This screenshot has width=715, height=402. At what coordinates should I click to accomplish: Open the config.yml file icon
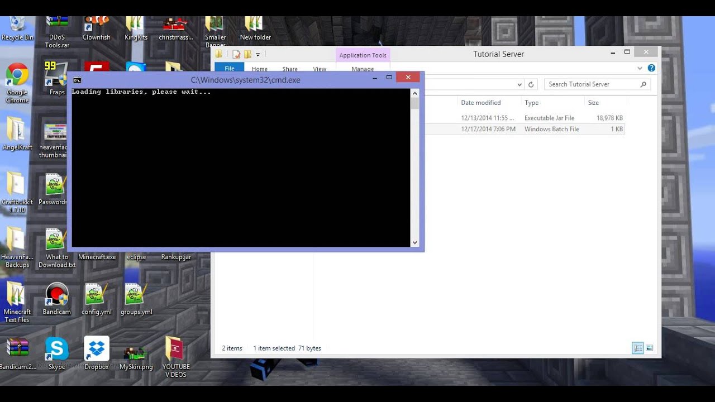[x=97, y=299]
